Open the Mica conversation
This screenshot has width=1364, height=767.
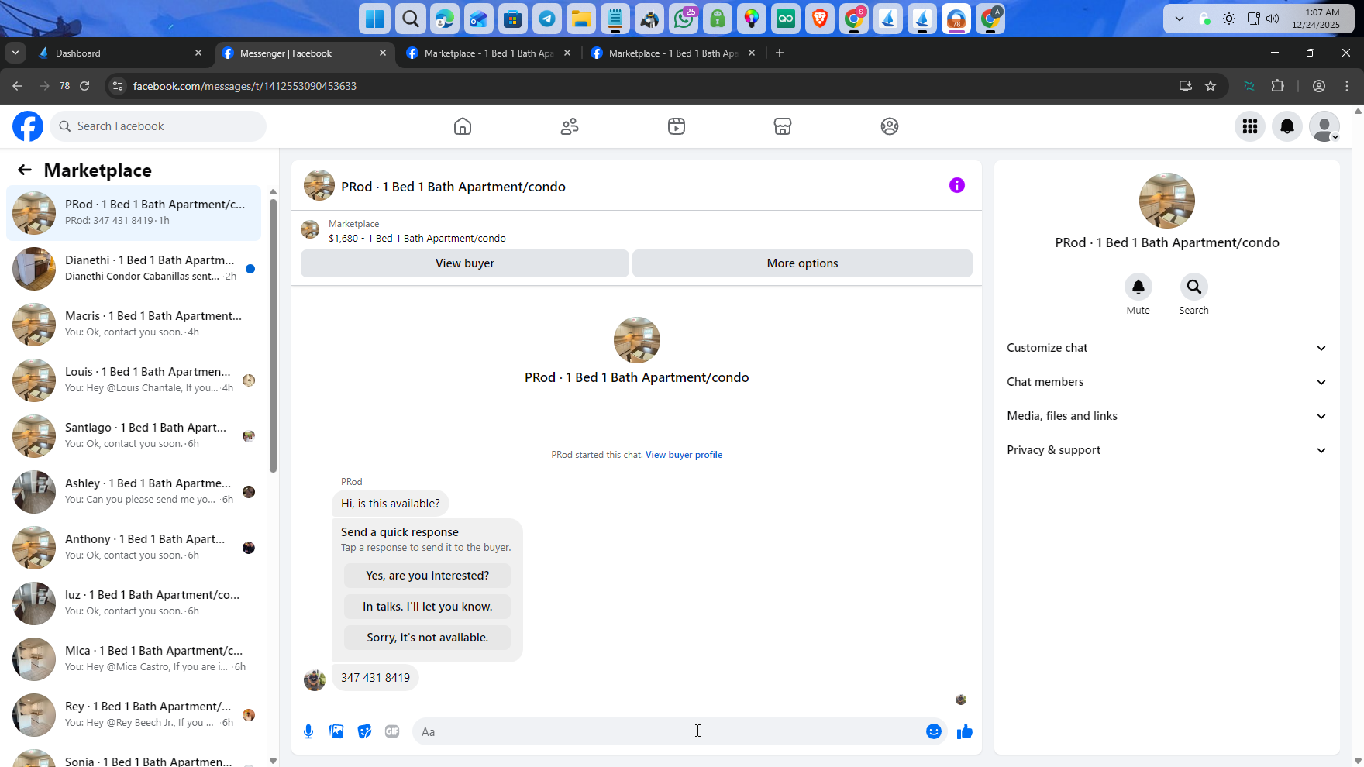coord(133,659)
